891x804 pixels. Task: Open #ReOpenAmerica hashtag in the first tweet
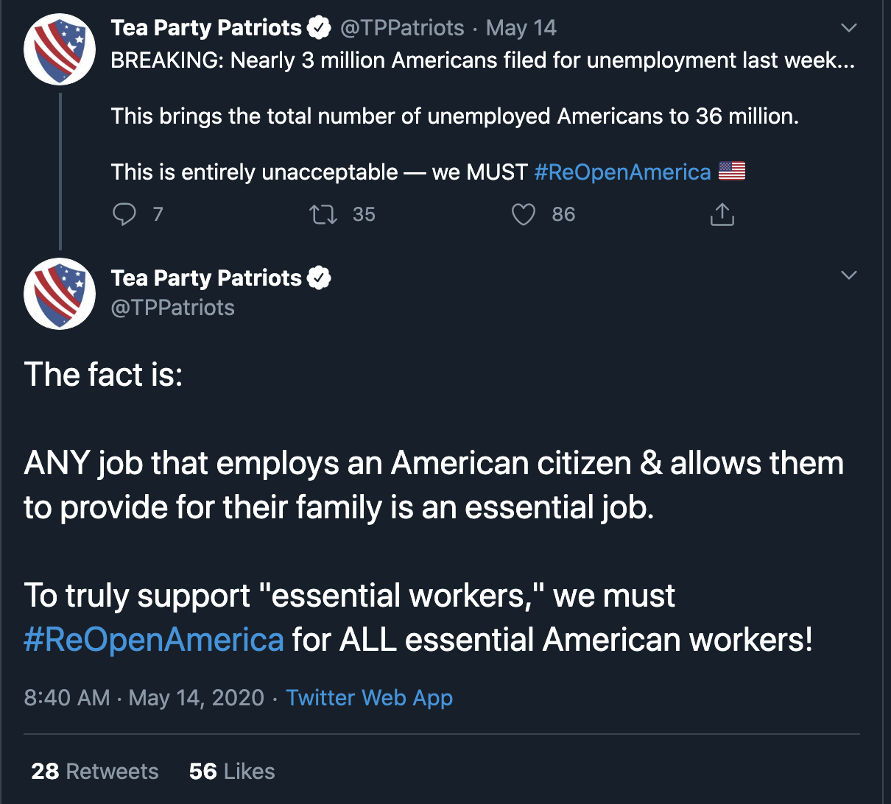click(622, 172)
